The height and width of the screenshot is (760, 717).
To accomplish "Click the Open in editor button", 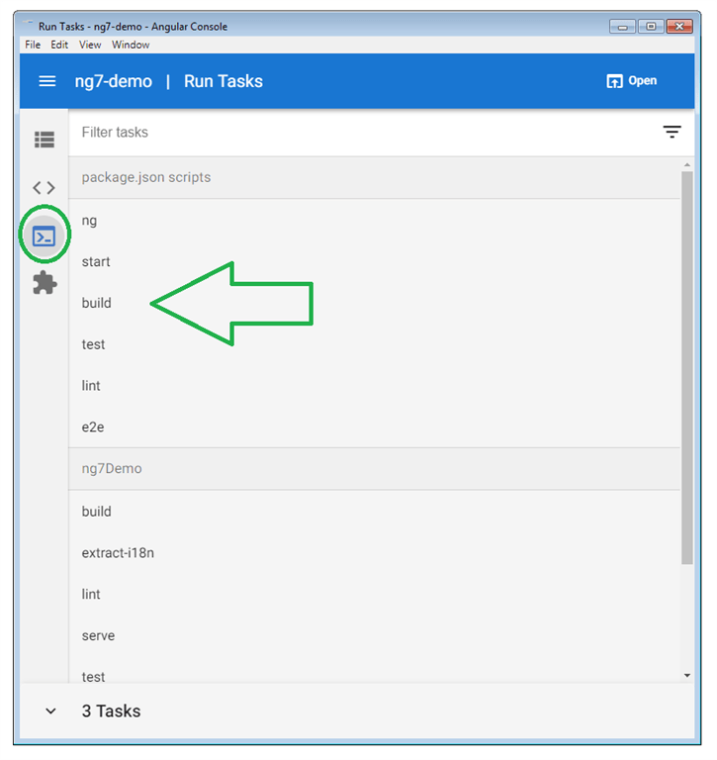I will click(x=632, y=81).
